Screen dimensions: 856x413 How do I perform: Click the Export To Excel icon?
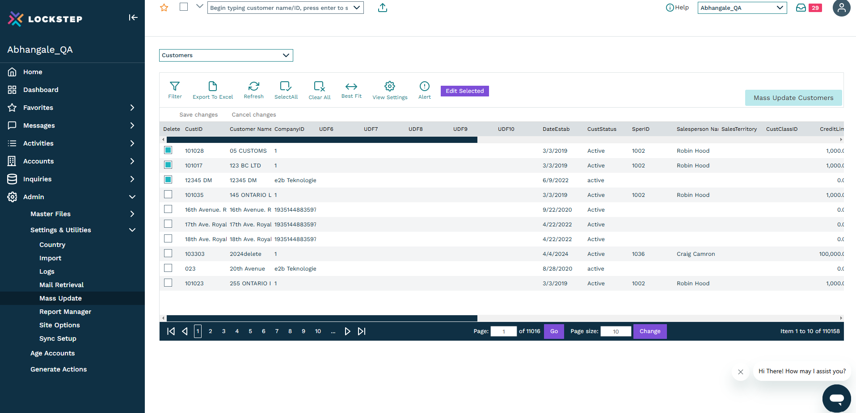[x=213, y=86]
